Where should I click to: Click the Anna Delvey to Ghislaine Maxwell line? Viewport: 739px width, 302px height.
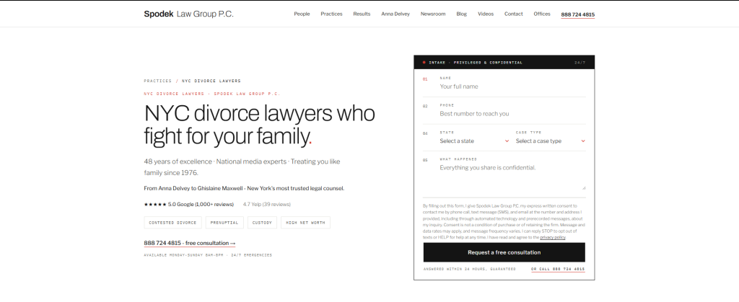pyautogui.click(x=244, y=189)
